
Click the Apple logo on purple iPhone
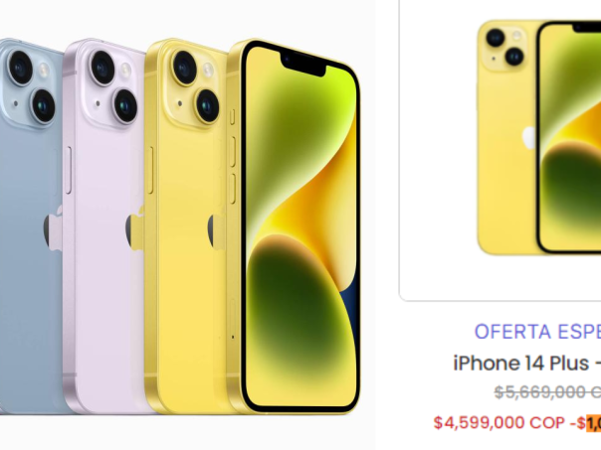pos(135,228)
